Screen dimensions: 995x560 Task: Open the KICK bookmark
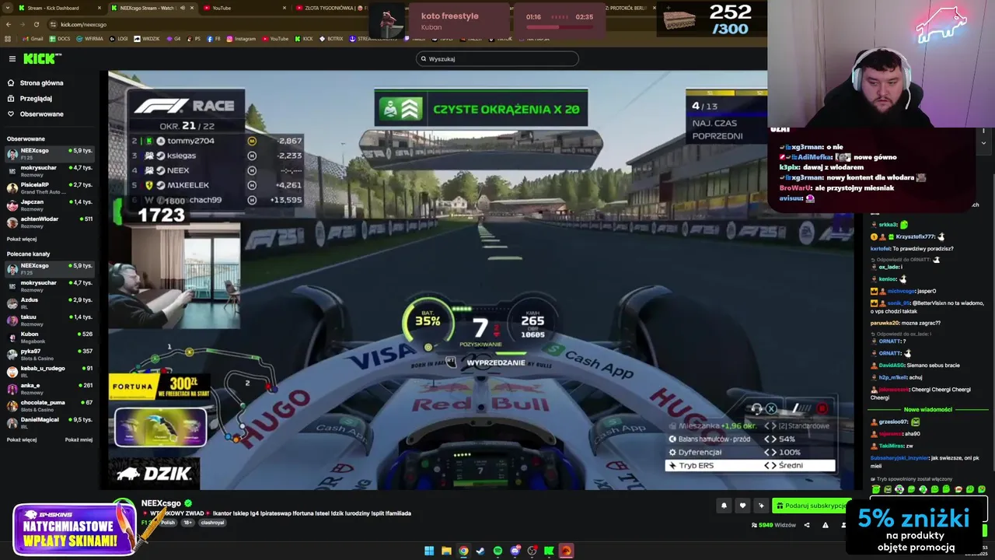click(x=304, y=38)
